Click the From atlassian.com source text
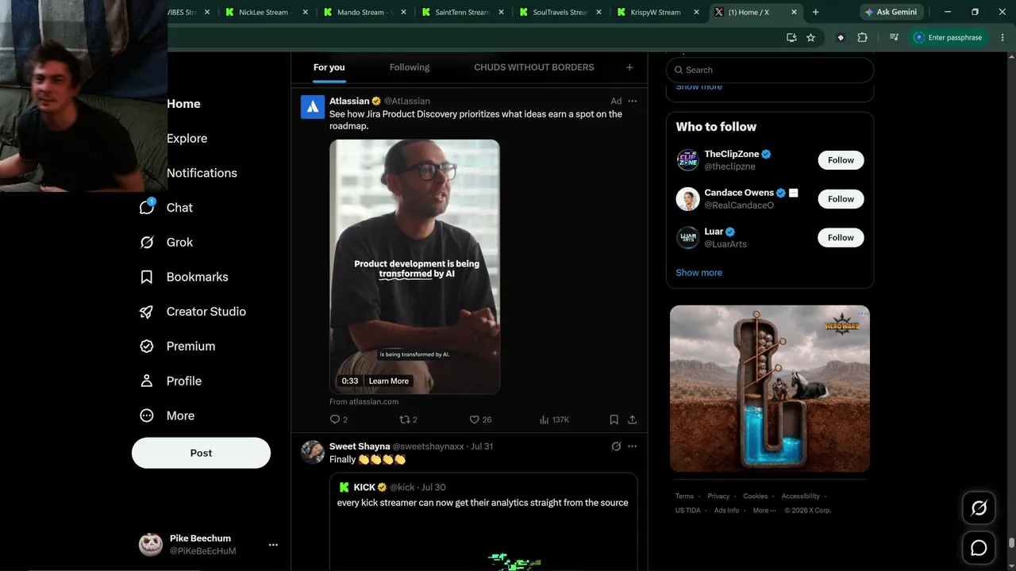This screenshot has width=1016, height=571. [x=364, y=402]
